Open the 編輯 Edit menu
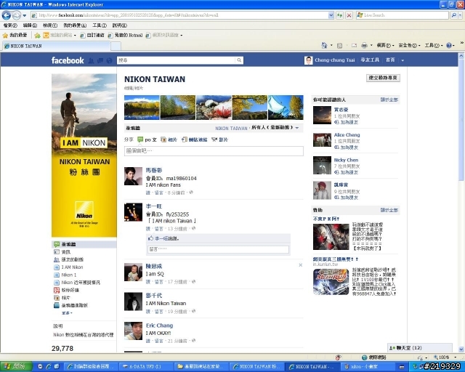Viewport: 465px width, 372px height. tap(30, 25)
